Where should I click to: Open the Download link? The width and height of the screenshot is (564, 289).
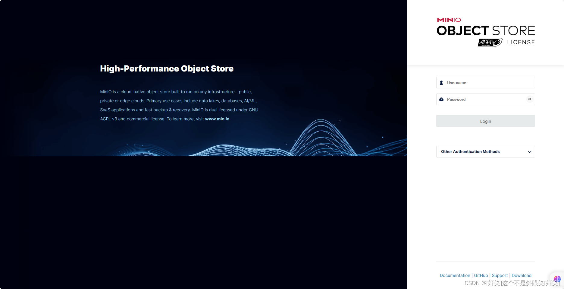tap(522, 275)
